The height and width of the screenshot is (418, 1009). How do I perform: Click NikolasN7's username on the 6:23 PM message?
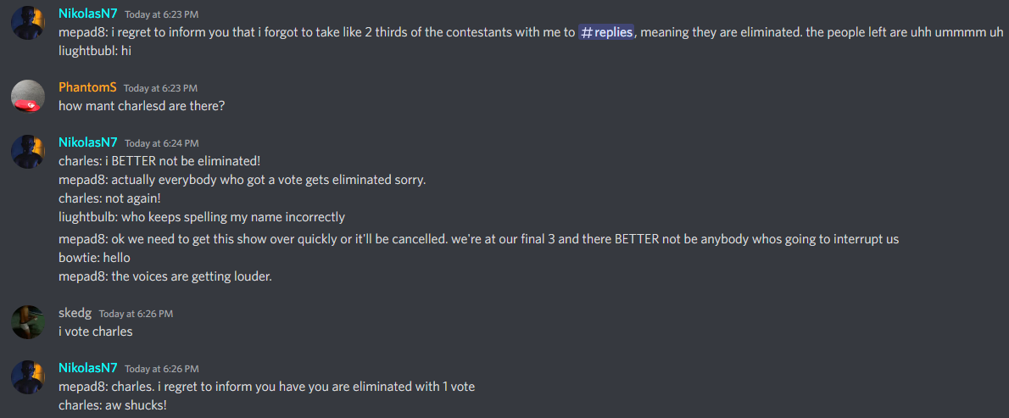click(x=88, y=14)
